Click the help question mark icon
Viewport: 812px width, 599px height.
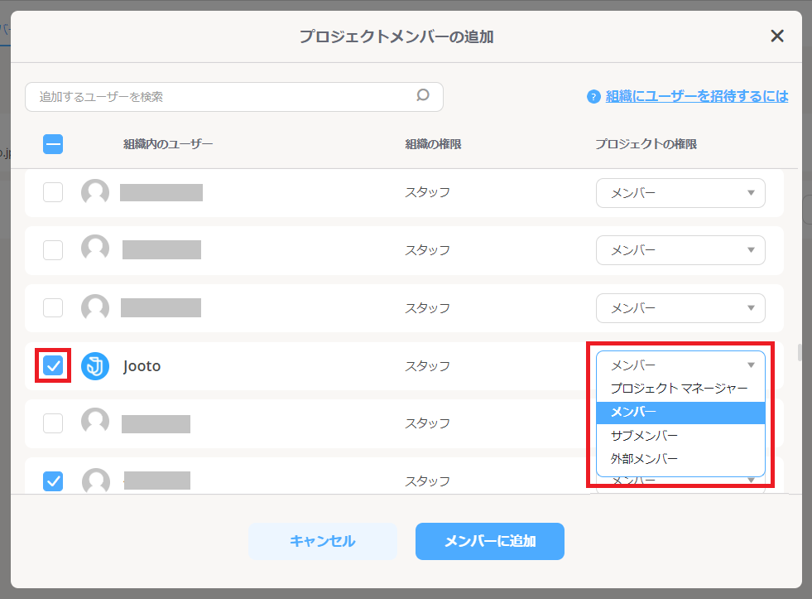594,96
